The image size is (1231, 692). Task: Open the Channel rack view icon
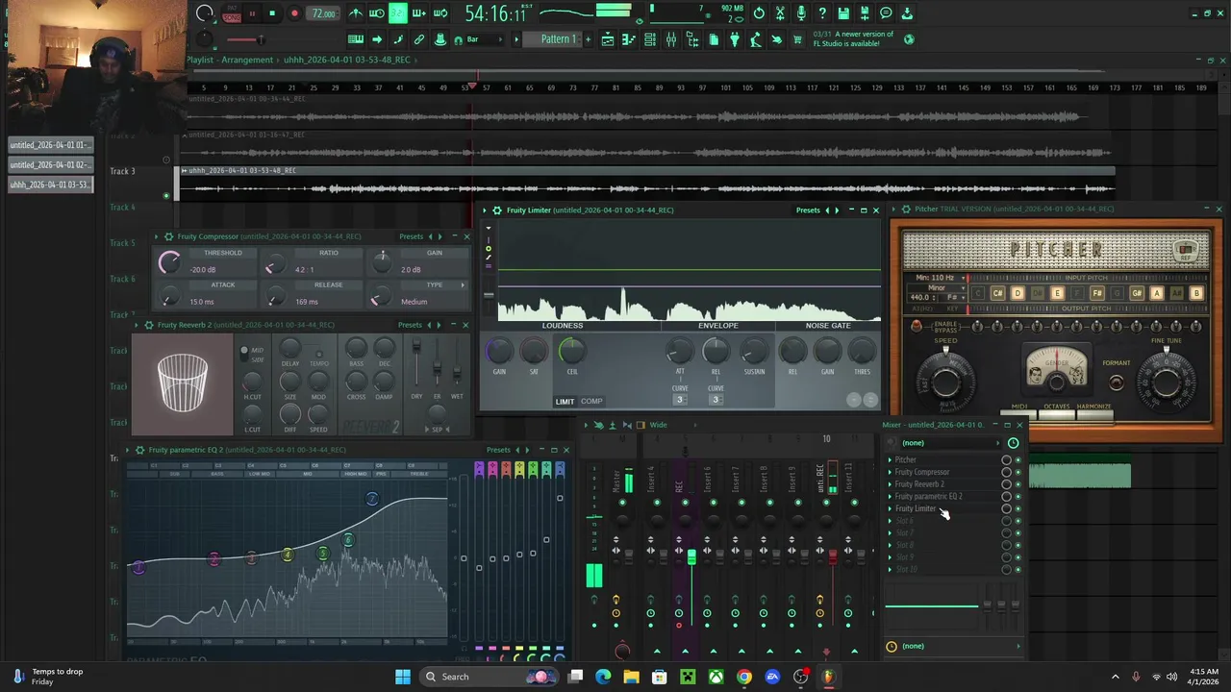tap(649, 39)
